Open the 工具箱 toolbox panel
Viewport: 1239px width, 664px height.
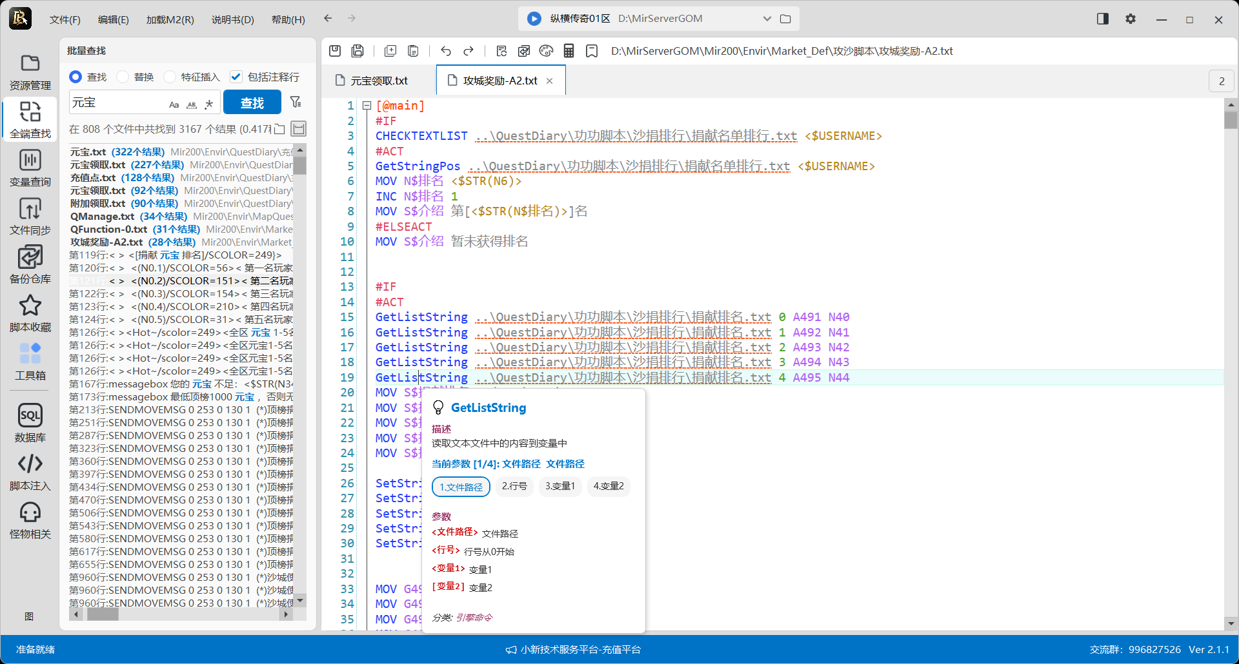[30, 362]
